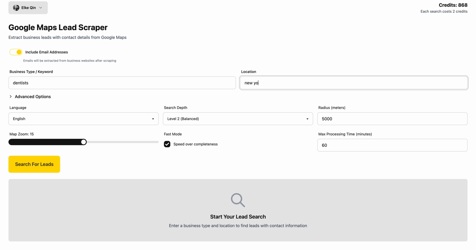
Task: Open the Elke Qin account menu
Action: click(x=28, y=8)
